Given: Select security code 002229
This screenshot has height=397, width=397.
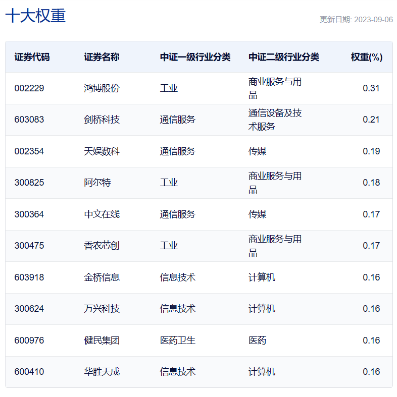Looking at the screenshot, I should (29, 88).
